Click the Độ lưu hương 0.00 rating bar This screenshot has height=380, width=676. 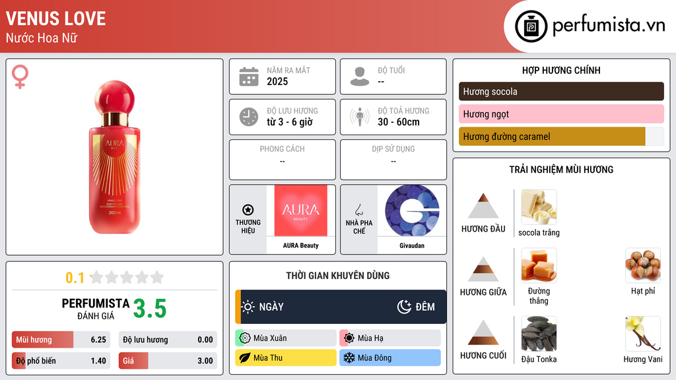pyautogui.click(x=168, y=340)
